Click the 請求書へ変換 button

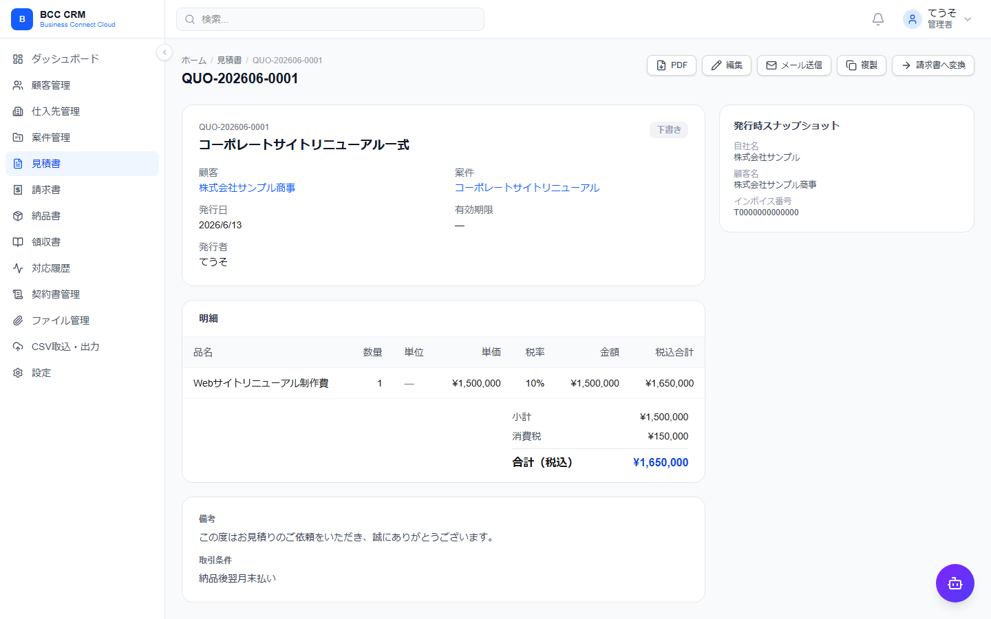[x=933, y=65]
